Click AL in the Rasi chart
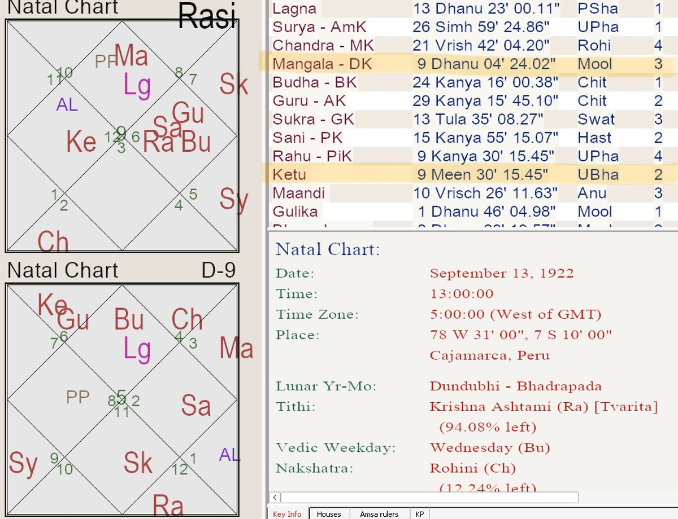678x519 pixels. (67, 104)
